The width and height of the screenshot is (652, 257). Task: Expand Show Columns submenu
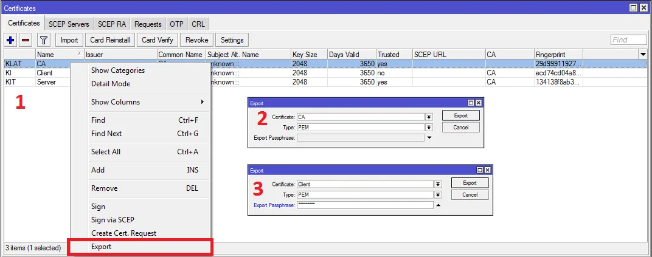141,102
